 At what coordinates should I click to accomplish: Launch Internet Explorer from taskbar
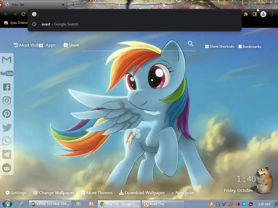(22, 204)
